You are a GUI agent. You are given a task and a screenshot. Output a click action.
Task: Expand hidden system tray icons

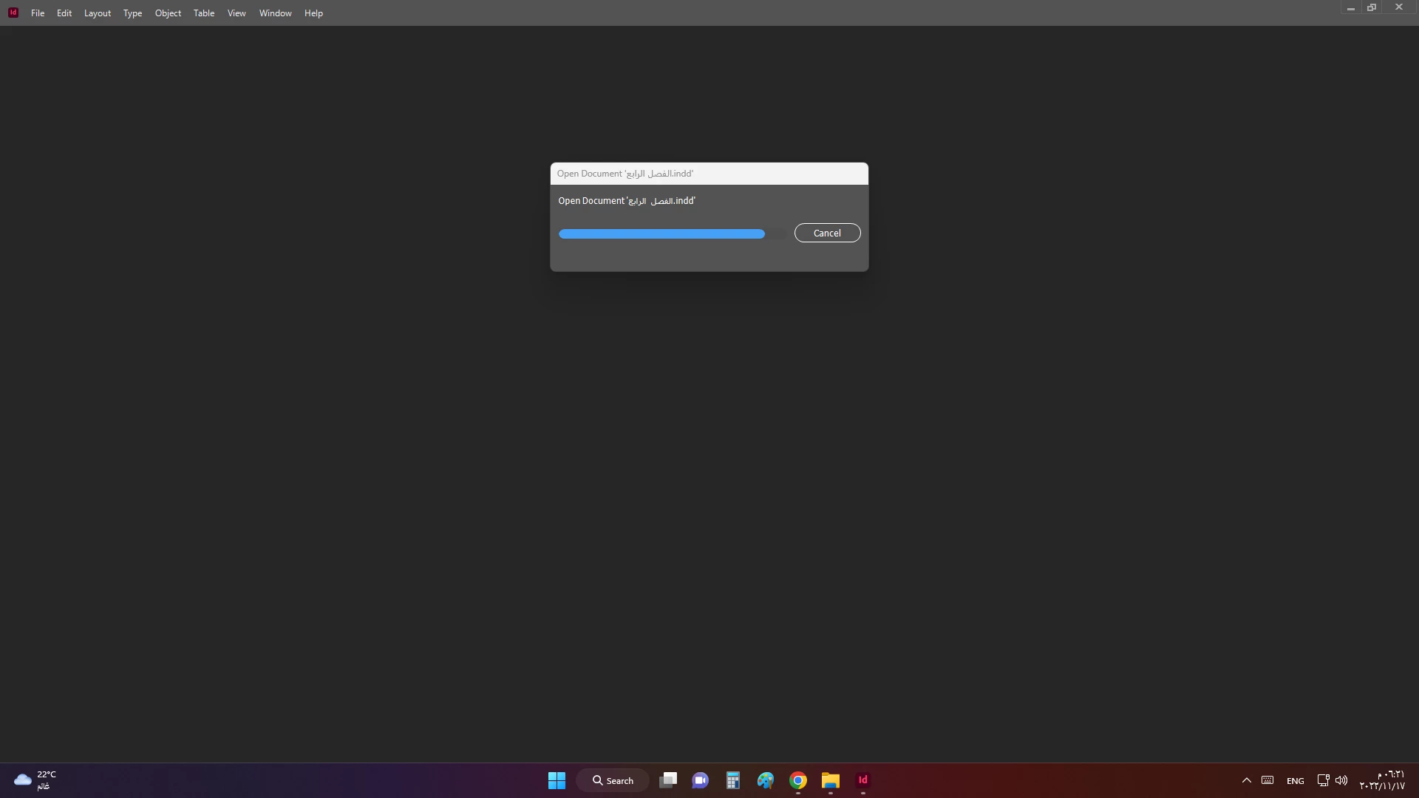pyautogui.click(x=1246, y=780)
